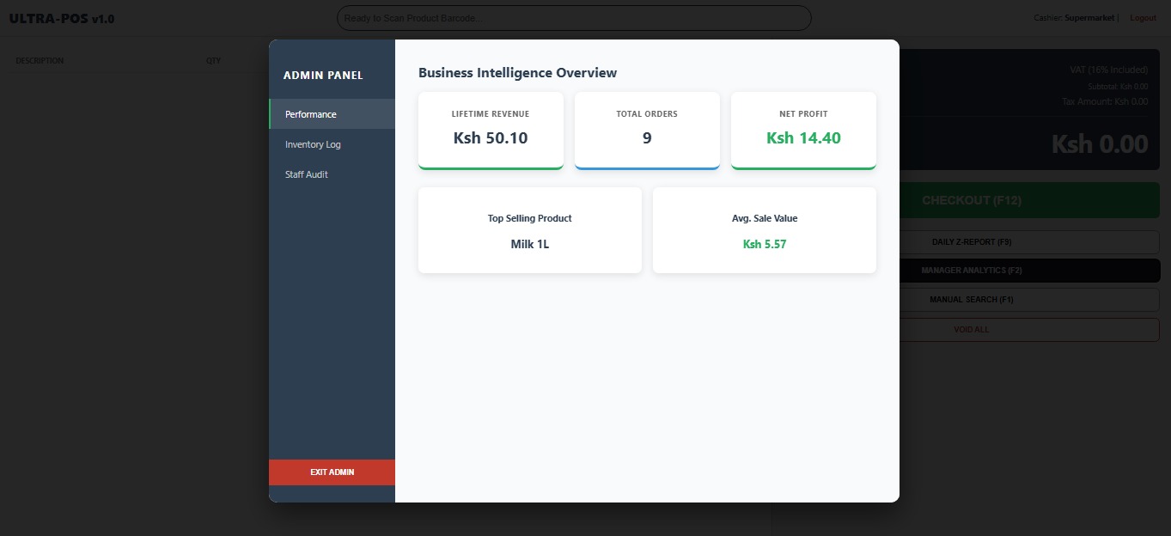Run the DAILY Z-REPORT (F9)

click(x=971, y=241)
